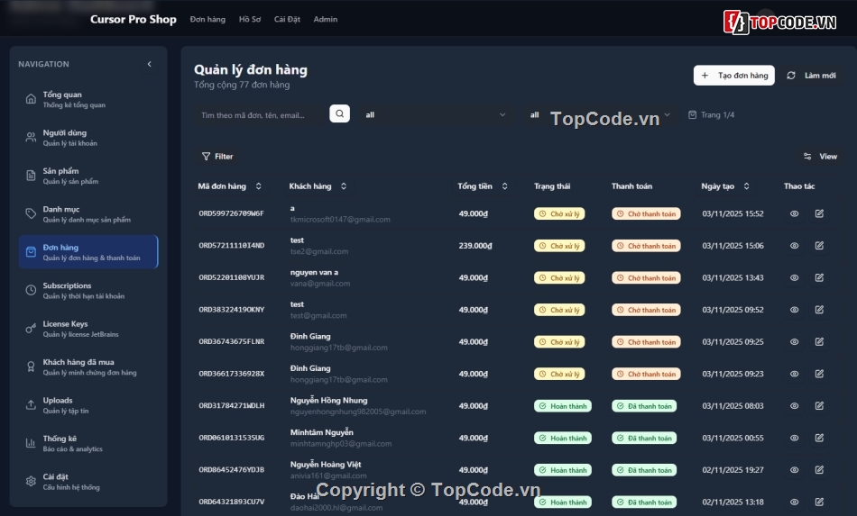Expand the second 'all' dropdown near Trang
Screen dimensions: 857x516
click(599, 115)
